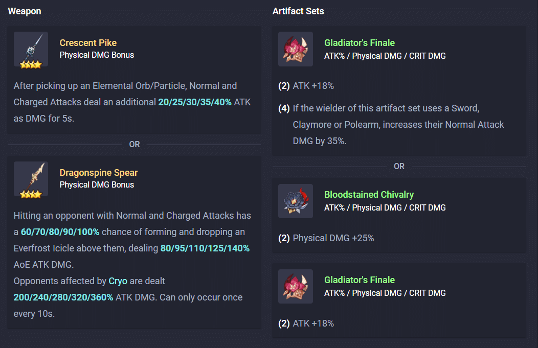Click the Physical DMG +25% set bonus

[x=333, y=238]
